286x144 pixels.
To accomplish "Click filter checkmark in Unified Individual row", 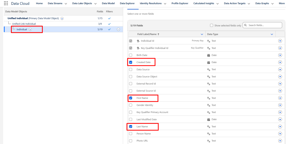I will tap(109, 18).
